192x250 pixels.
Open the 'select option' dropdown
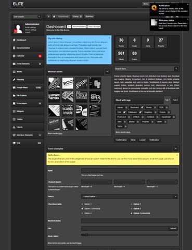(x=130, y=196)
